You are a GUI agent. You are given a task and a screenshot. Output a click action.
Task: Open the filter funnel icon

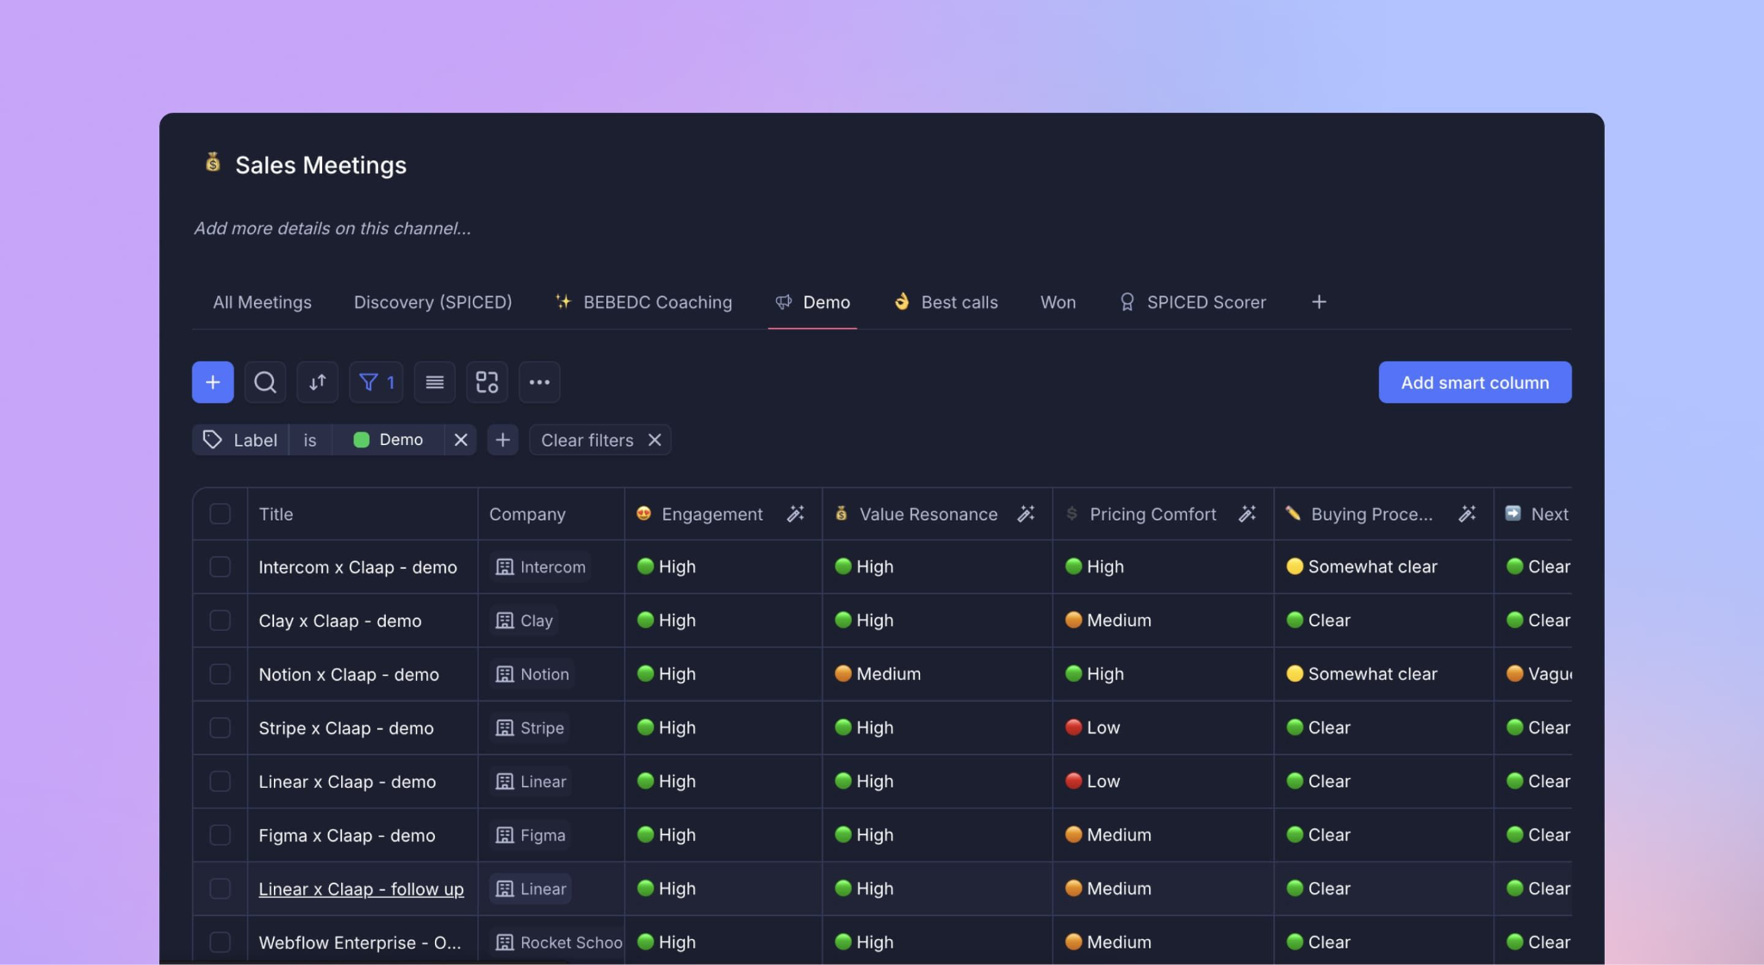tap(376, 382)
